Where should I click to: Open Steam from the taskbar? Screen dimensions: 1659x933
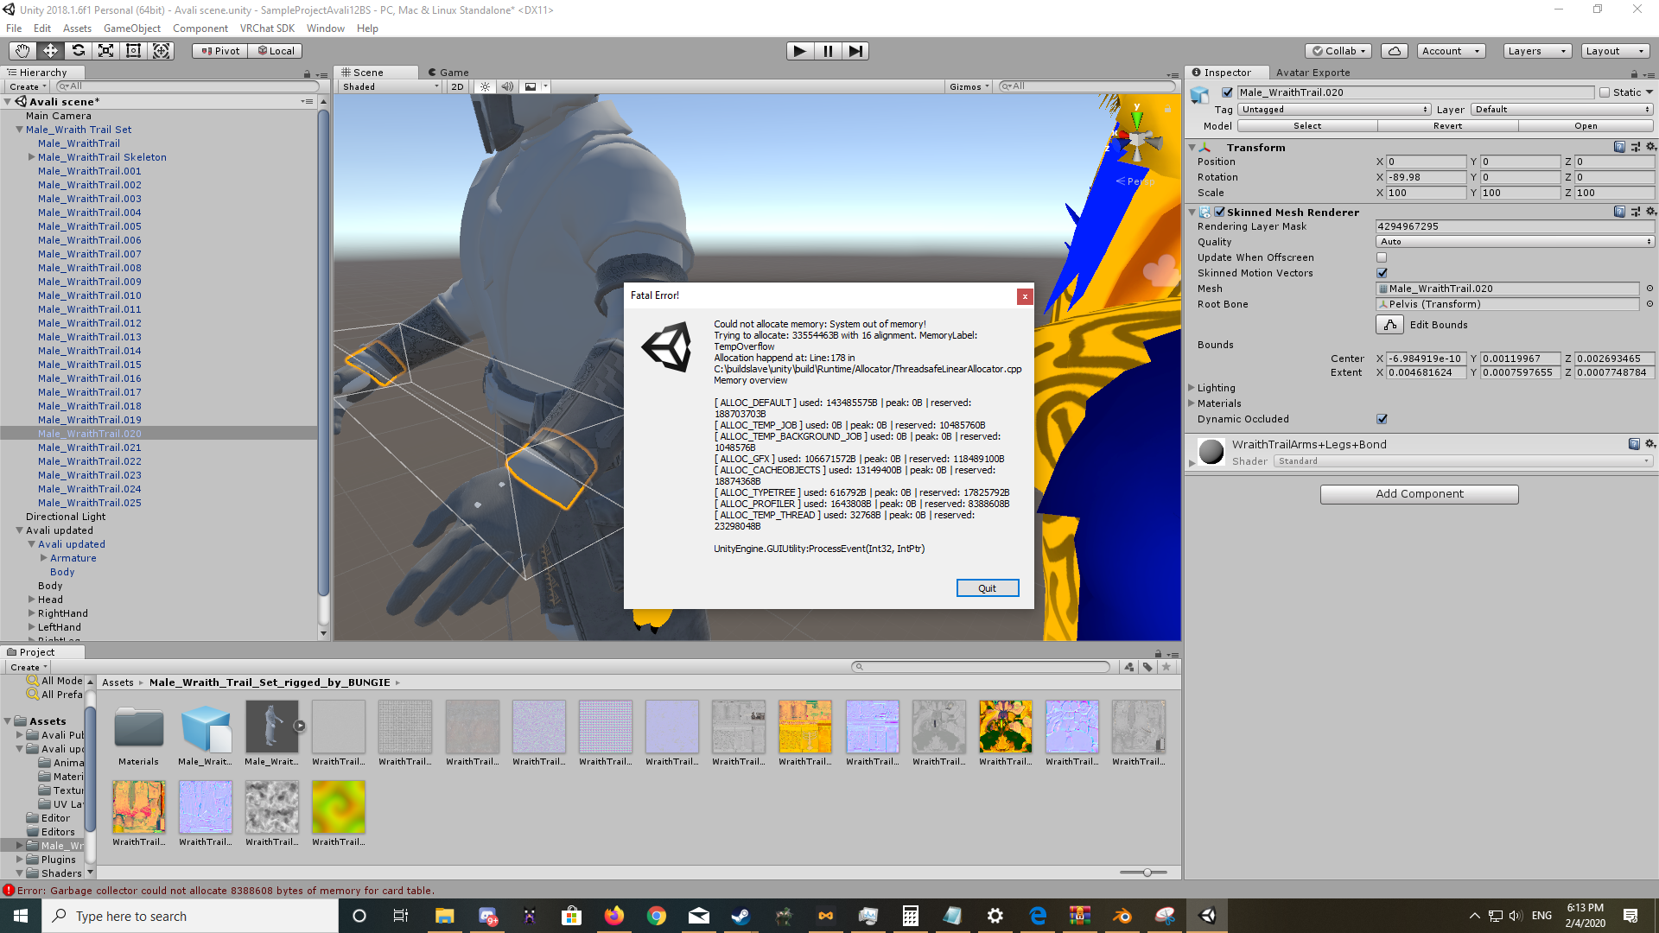point(741,916)
